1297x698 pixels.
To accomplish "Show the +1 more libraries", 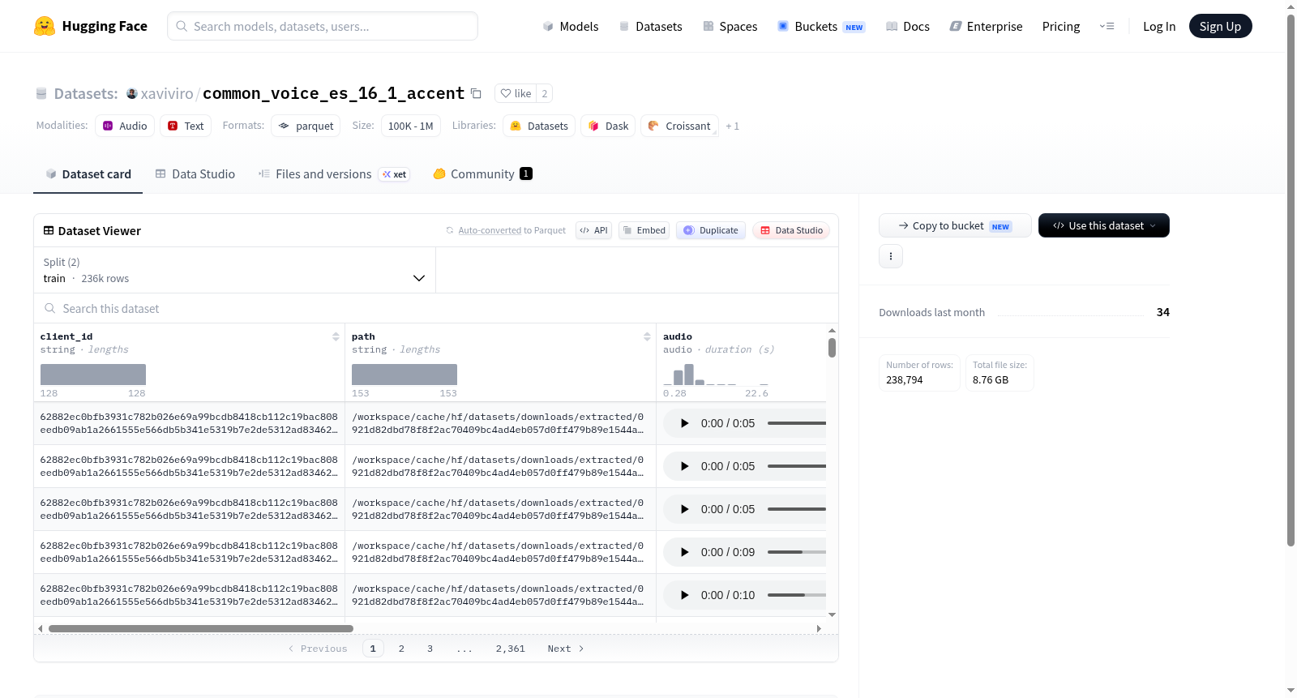I will 733,126.
